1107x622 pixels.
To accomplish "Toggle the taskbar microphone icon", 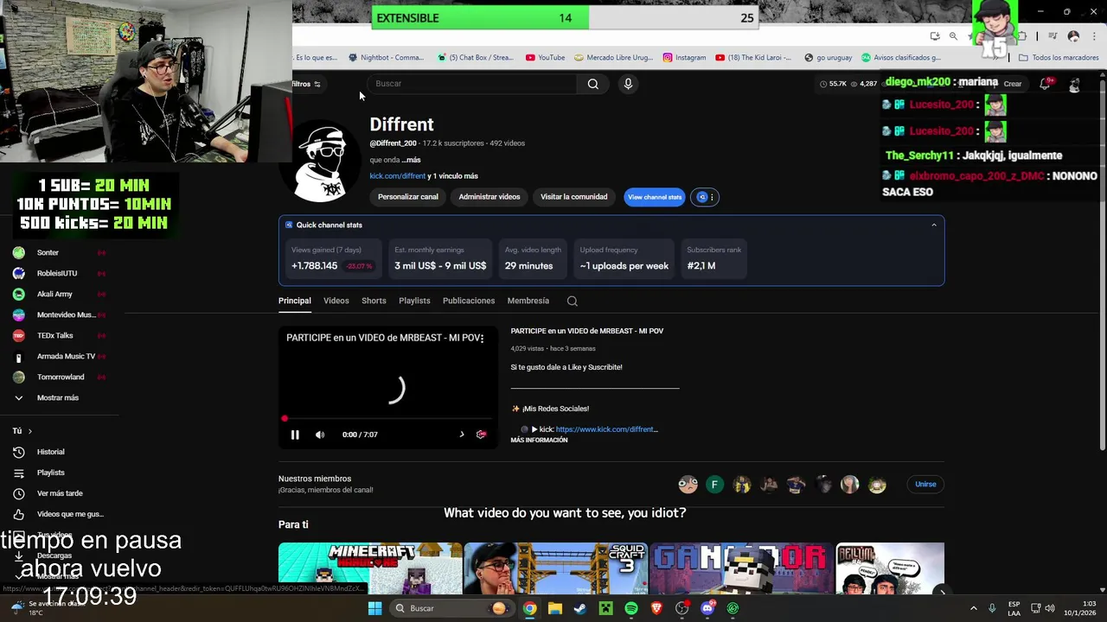I will click(992, 608).
